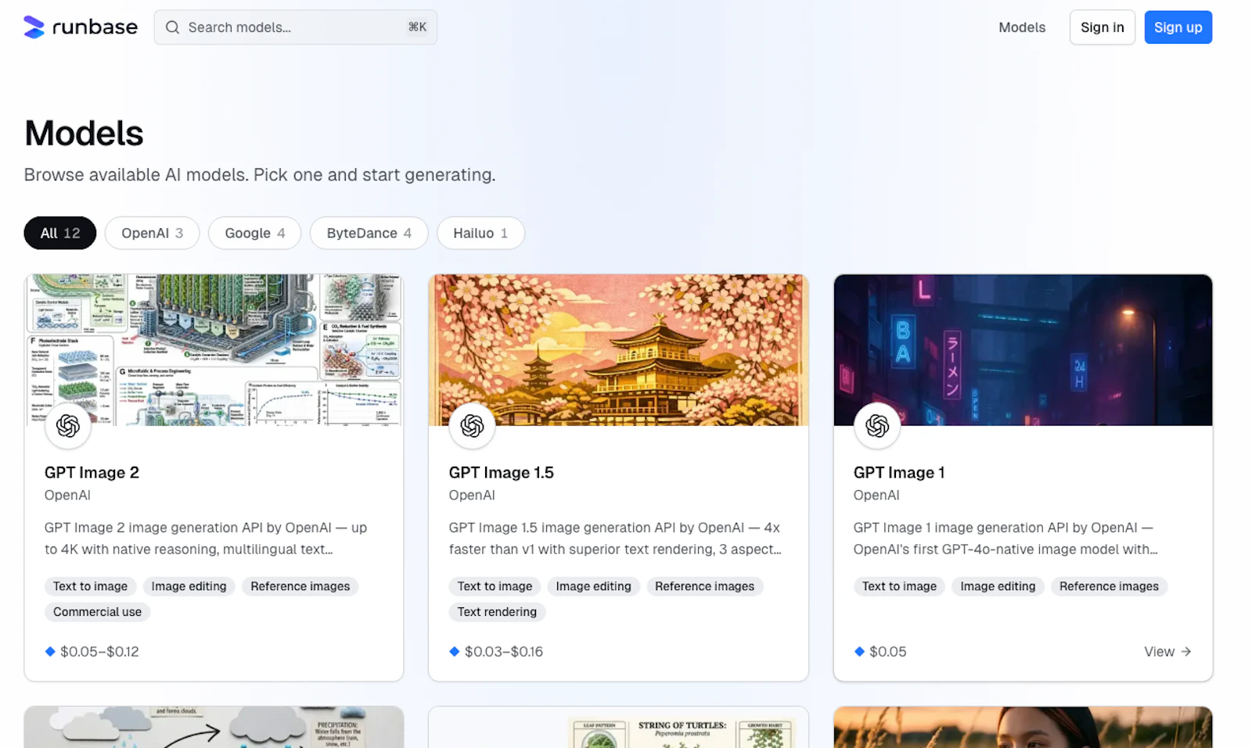This screenshot has width=1252, height=748.
Task: Click Image editing tag on GPT Image 1
Action: pyautogui.click(x=998, y=586)
